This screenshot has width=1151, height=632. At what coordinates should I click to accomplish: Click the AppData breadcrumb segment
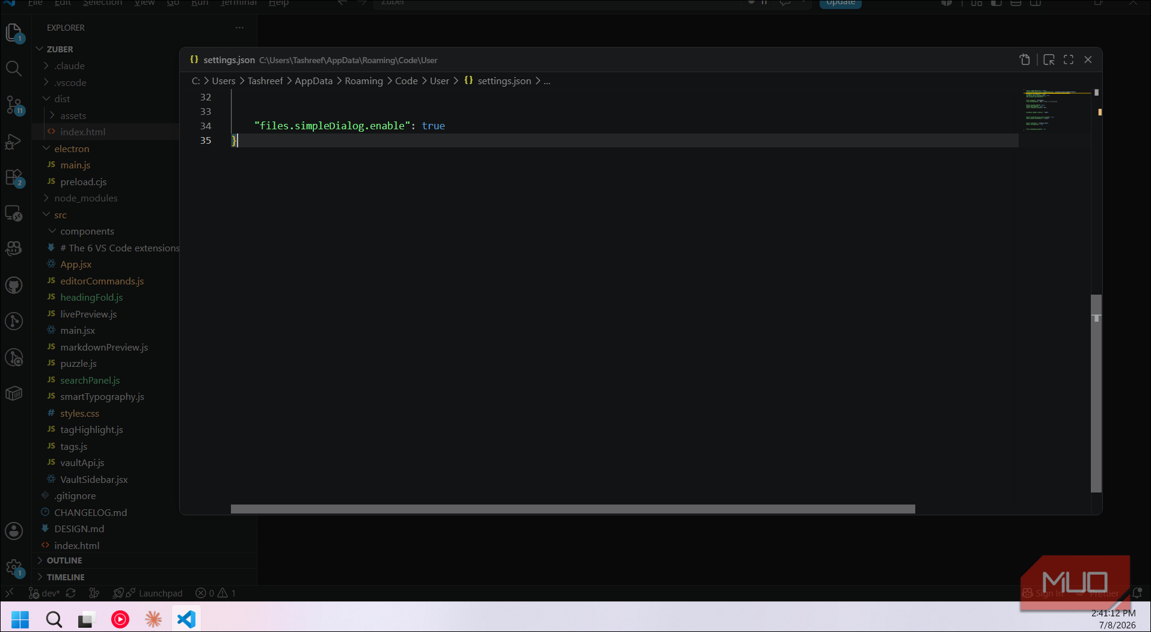313,81
